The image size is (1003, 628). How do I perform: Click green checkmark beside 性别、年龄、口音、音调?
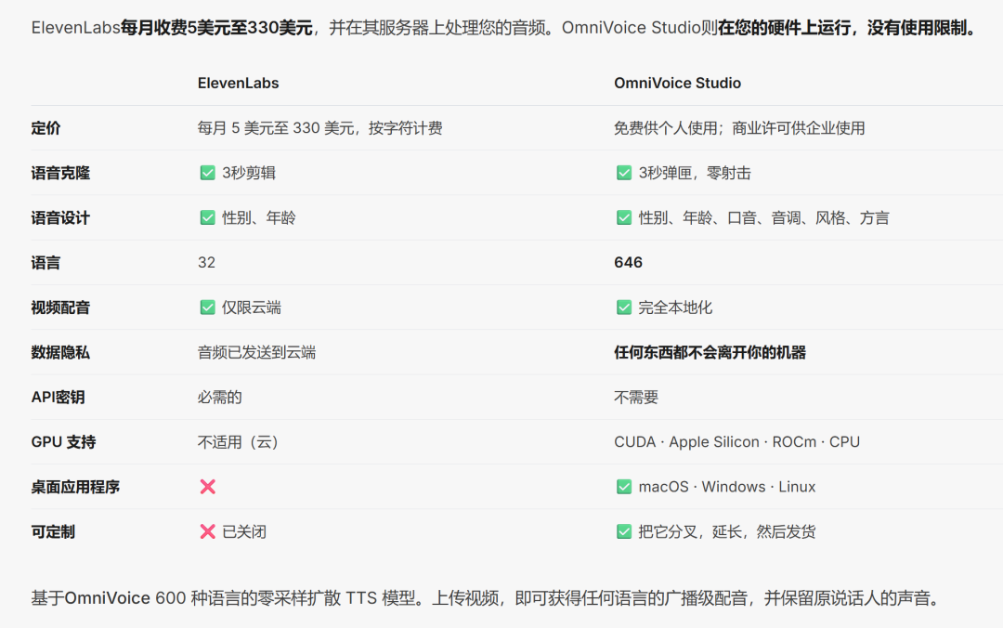coord(624,217)
